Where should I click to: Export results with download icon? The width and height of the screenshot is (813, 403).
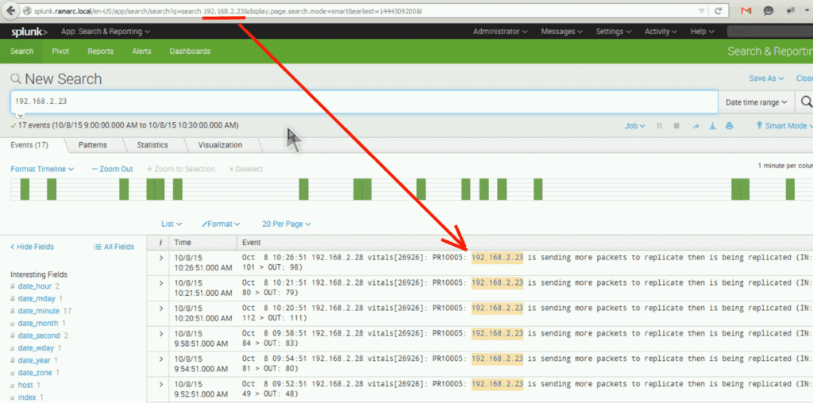[x=712, y=126]
